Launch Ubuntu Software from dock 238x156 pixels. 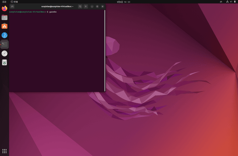click(4, 26)
